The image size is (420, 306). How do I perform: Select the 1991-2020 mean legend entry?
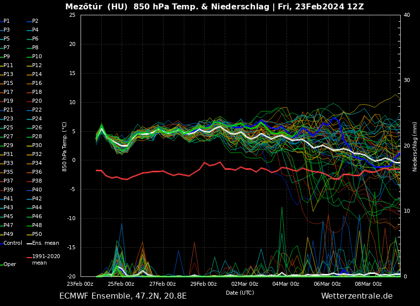[46, 260]
